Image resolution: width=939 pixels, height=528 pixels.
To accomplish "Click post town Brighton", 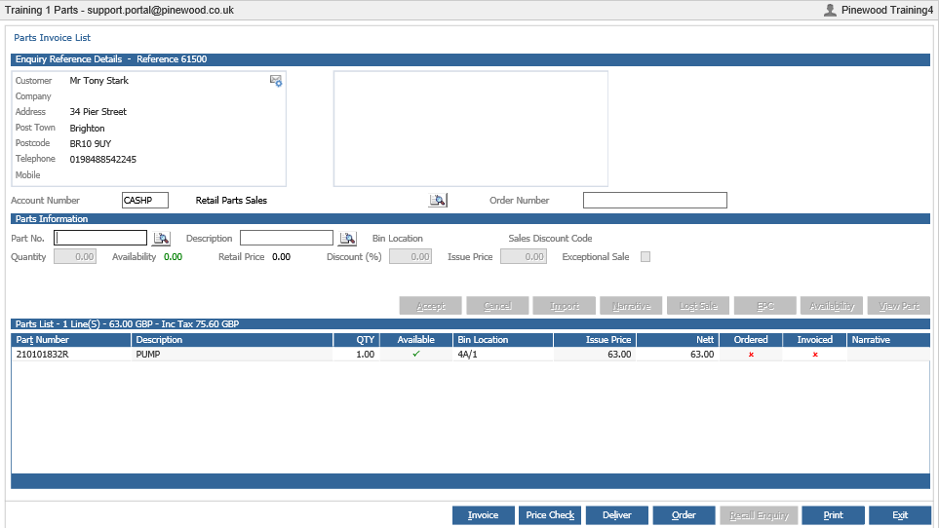I will tap(88, 128).
